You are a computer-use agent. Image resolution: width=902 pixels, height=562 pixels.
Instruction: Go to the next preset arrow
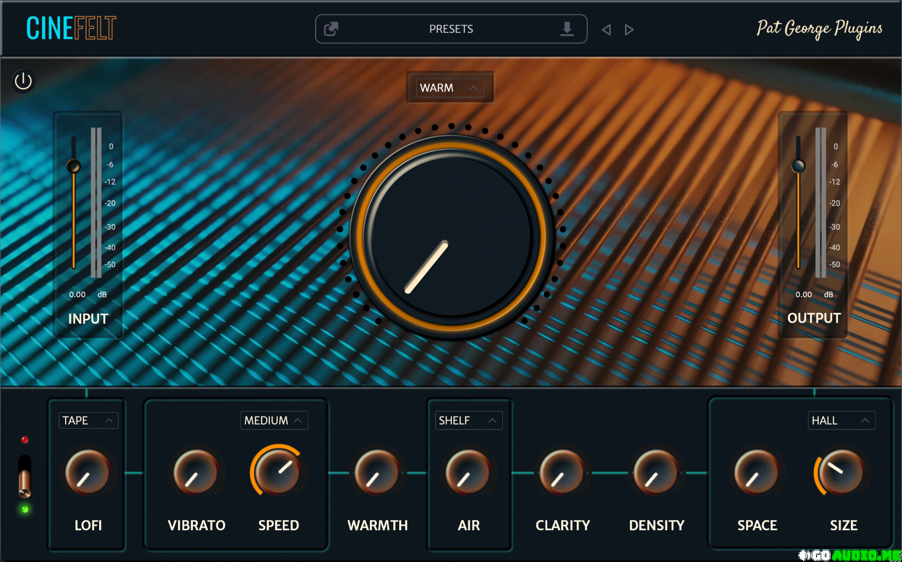click(629, 30)
